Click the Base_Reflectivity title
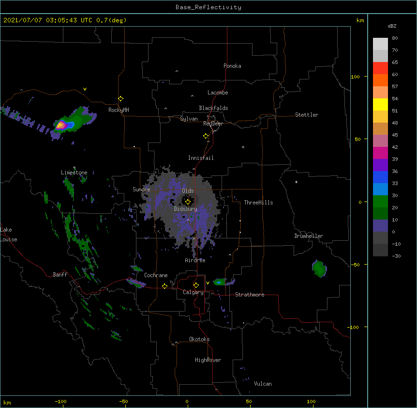 pos(208,7)
